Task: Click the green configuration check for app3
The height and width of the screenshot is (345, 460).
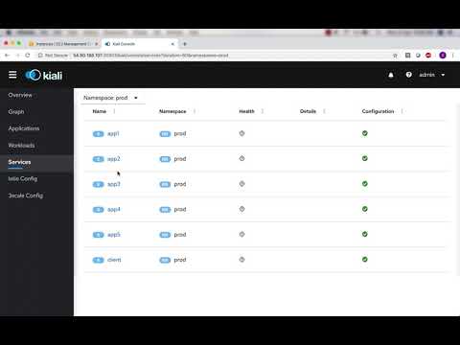Action: [x=365, y=184]
